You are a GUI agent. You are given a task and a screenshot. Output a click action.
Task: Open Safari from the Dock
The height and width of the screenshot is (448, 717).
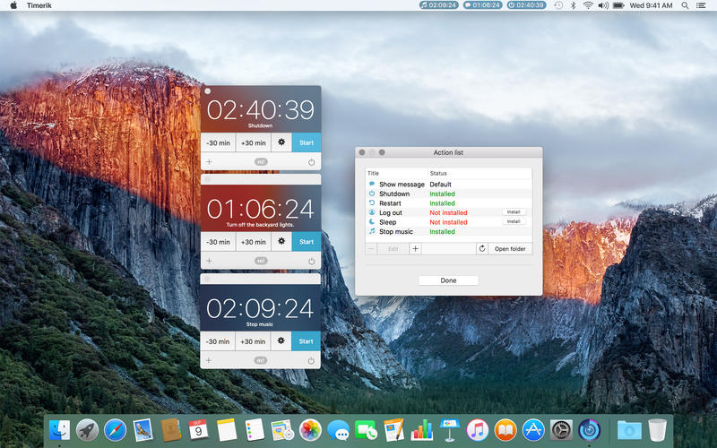[x=115, y=430]
